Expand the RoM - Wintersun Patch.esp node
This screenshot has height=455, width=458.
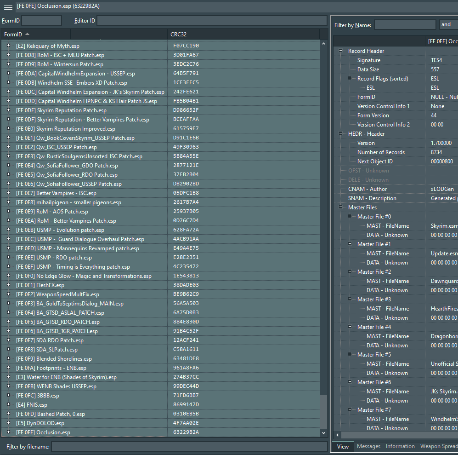click(8, 64)
